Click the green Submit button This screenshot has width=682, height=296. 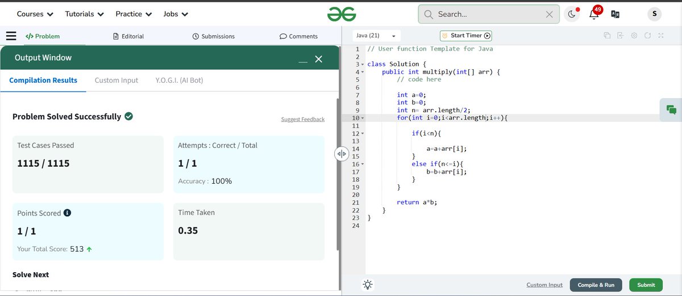646,285
